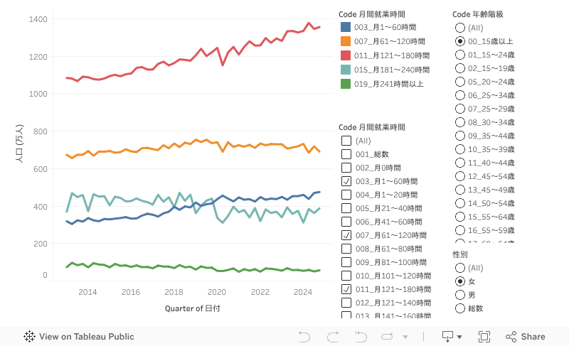The height and width of the screenshot is (346, 569).
Task: Click the share network icon
Action: [x=511, y=337]
